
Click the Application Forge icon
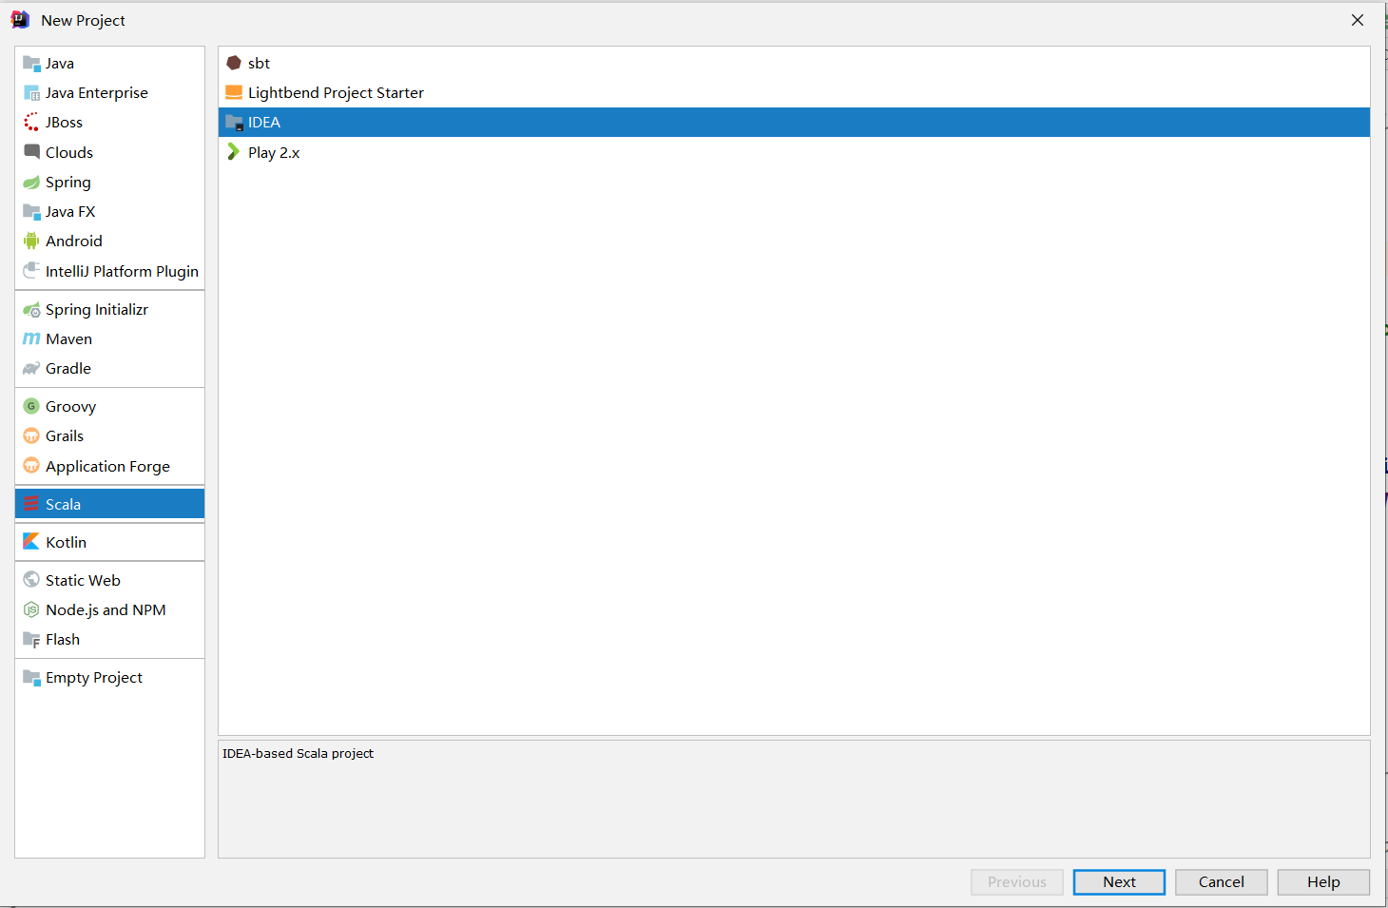[31, 466]
